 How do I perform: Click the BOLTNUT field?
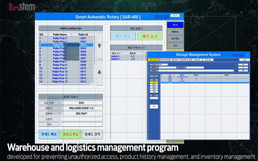tap(81, 113)
